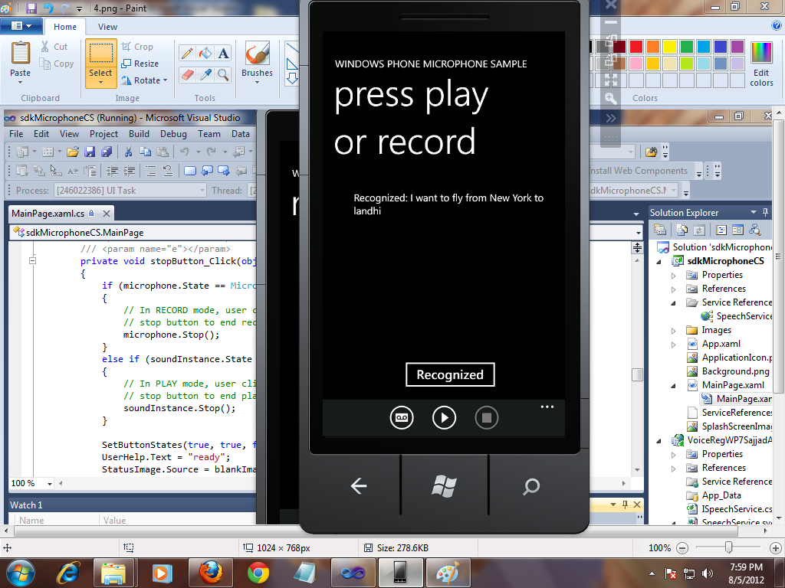
Task: Select App.xaml in Solution Explorer
Action: 721,344
